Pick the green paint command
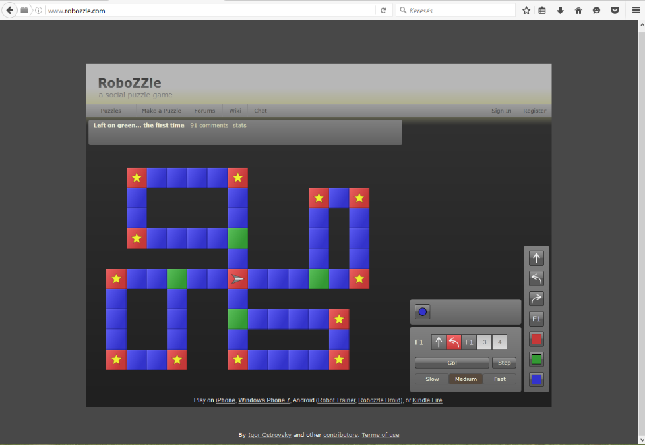The height and width of the screenshot is (445, 645). (536, 359)
